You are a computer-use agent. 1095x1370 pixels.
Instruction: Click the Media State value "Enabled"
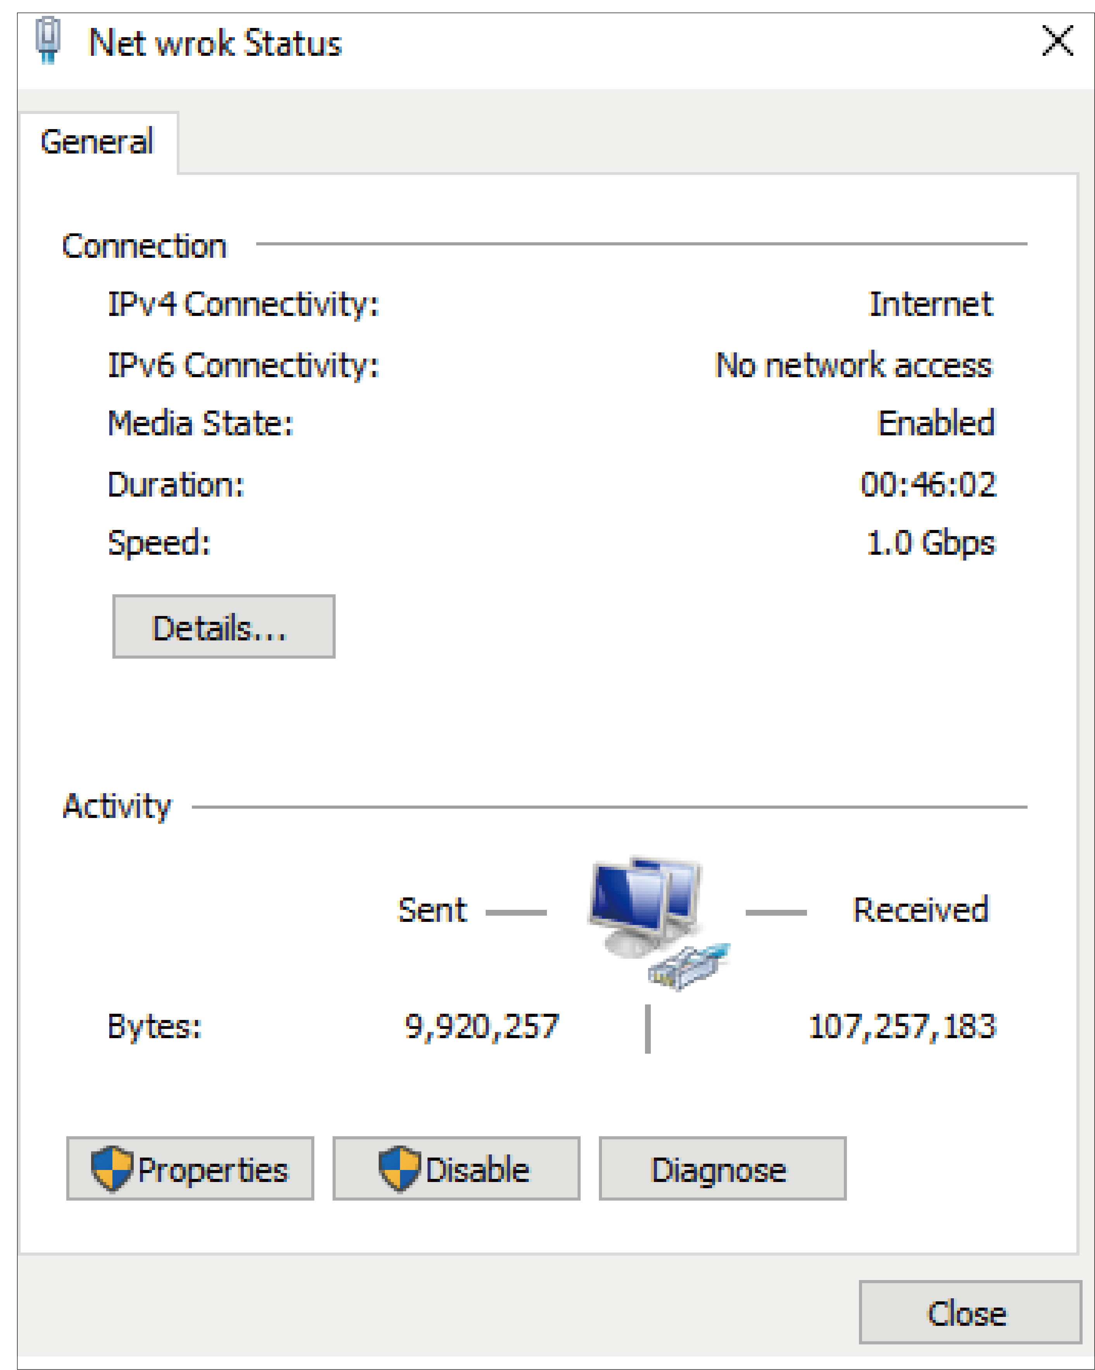coord(935,423)
